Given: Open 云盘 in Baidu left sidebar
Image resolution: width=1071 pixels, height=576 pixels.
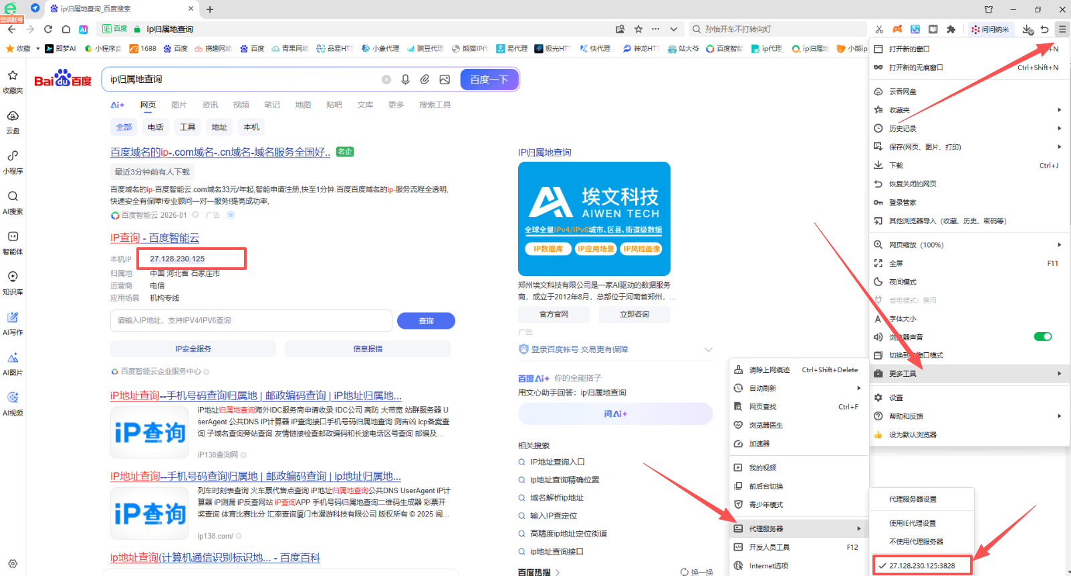Looking at the screenshot, I should [13, 122].
